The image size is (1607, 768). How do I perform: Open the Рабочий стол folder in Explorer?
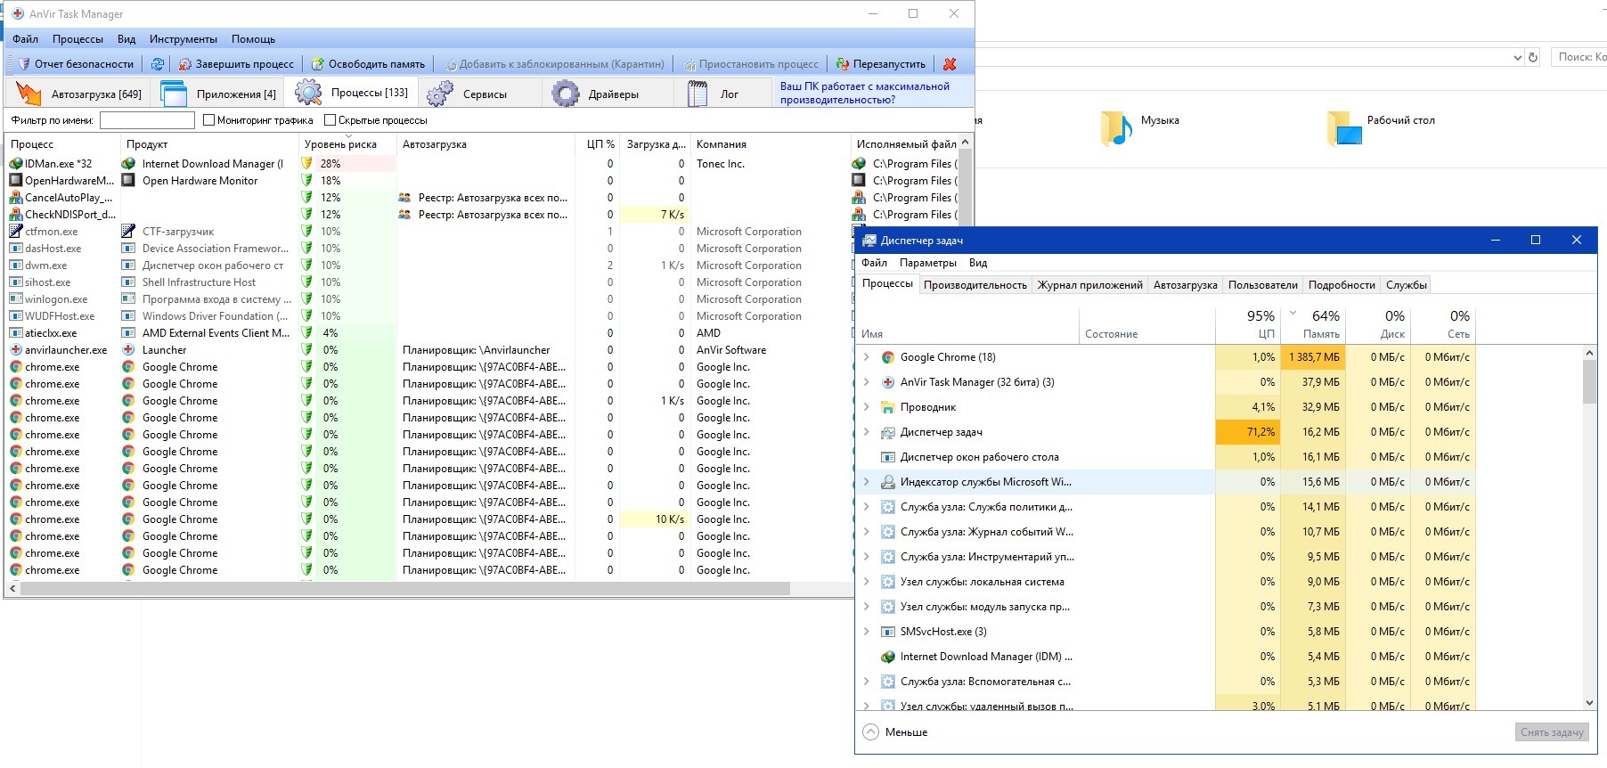(1381, 127)
